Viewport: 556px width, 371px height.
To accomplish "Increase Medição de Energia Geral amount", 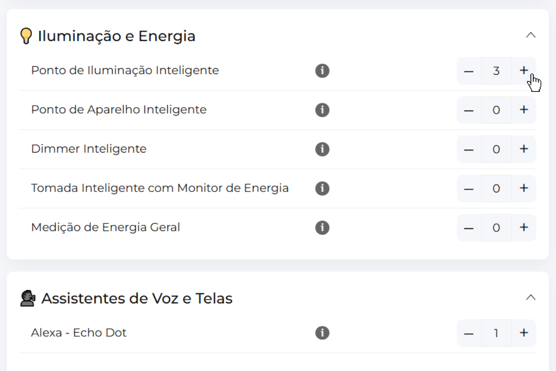I will pos(524,228).
